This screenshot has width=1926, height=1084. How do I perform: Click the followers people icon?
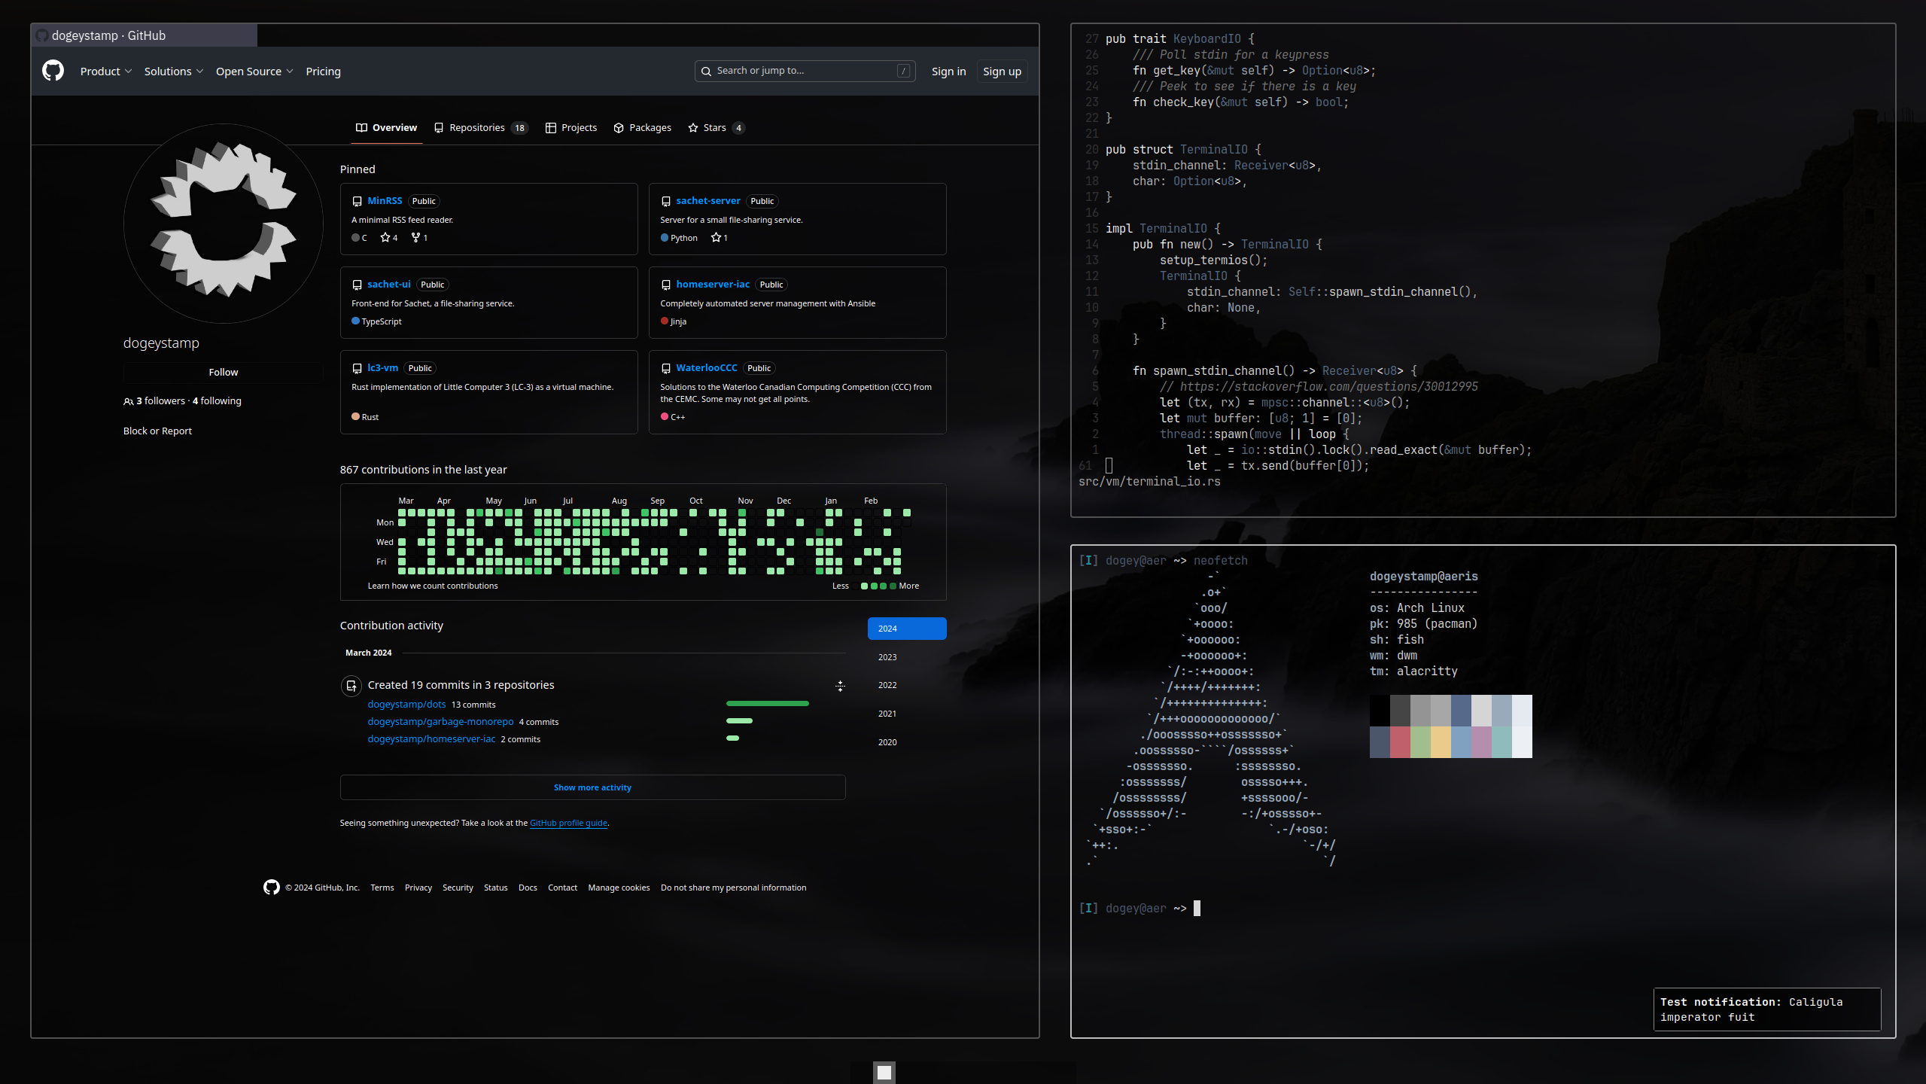[x=129, y=402]
